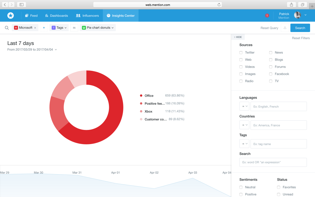
Task: Click the web.mention.com address bar
Action: point(158,5)
